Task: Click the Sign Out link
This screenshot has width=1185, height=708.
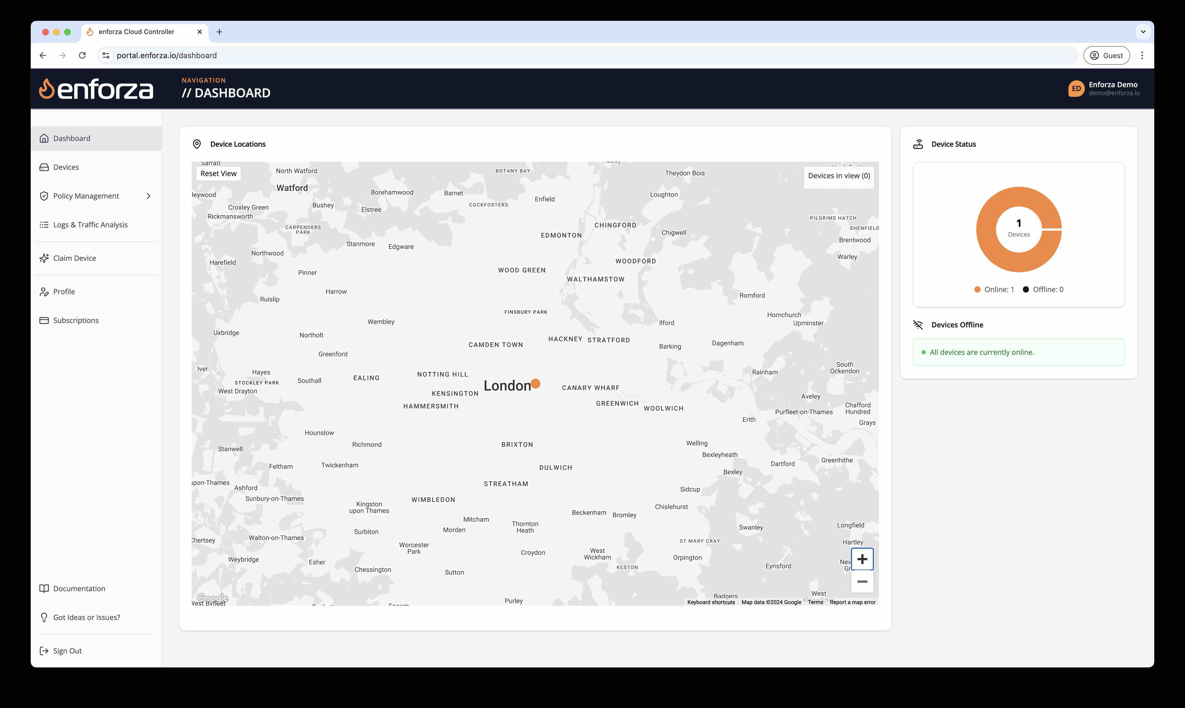Action: 96,651
